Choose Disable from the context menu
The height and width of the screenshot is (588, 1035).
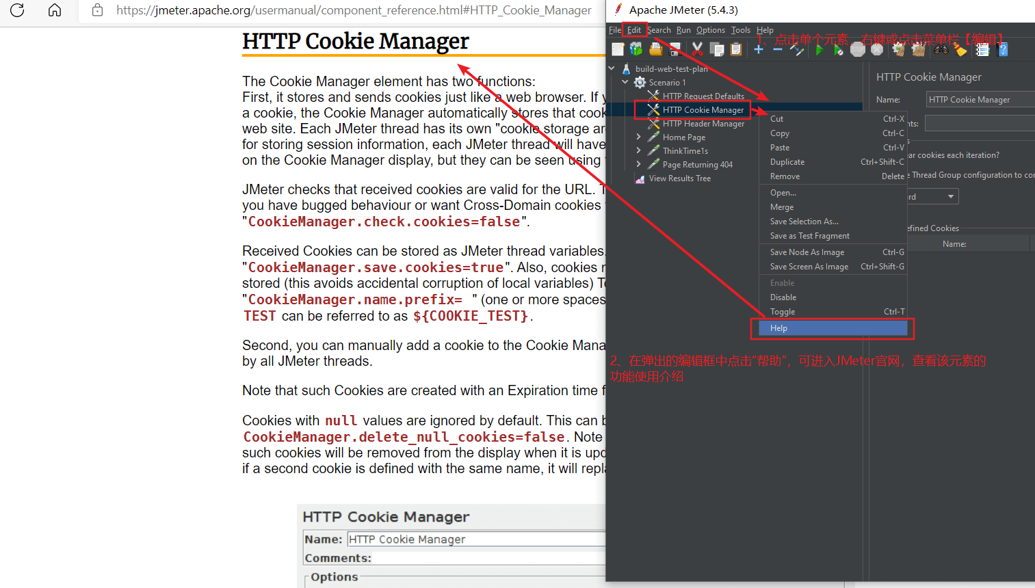pyautogui.click(x=833, y=297)
